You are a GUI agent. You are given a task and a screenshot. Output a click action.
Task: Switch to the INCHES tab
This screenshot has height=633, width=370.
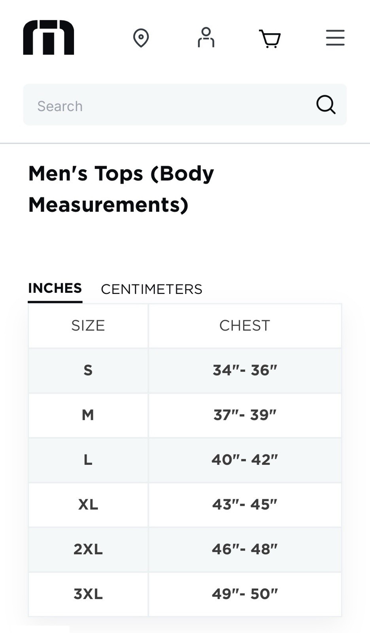click(x=55, y=288)
